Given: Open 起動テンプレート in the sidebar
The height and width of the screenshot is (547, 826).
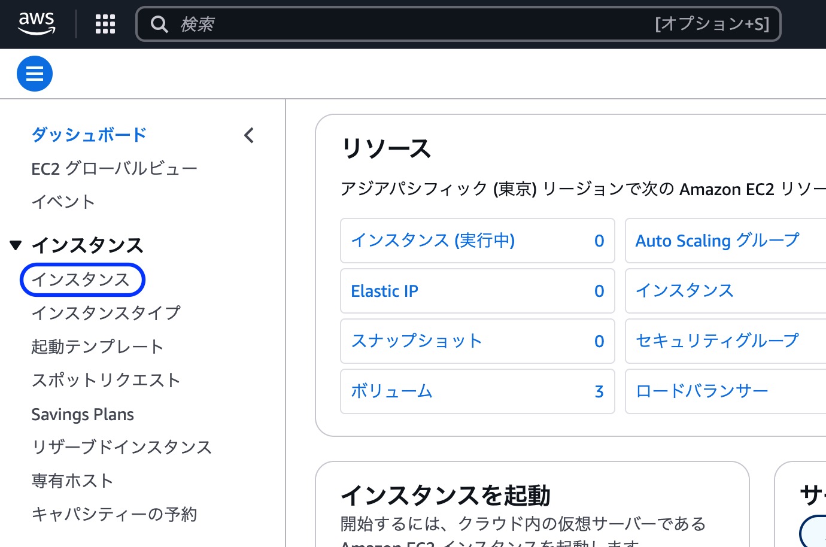Looking at the screenshot, I should (x=98, y=347).
